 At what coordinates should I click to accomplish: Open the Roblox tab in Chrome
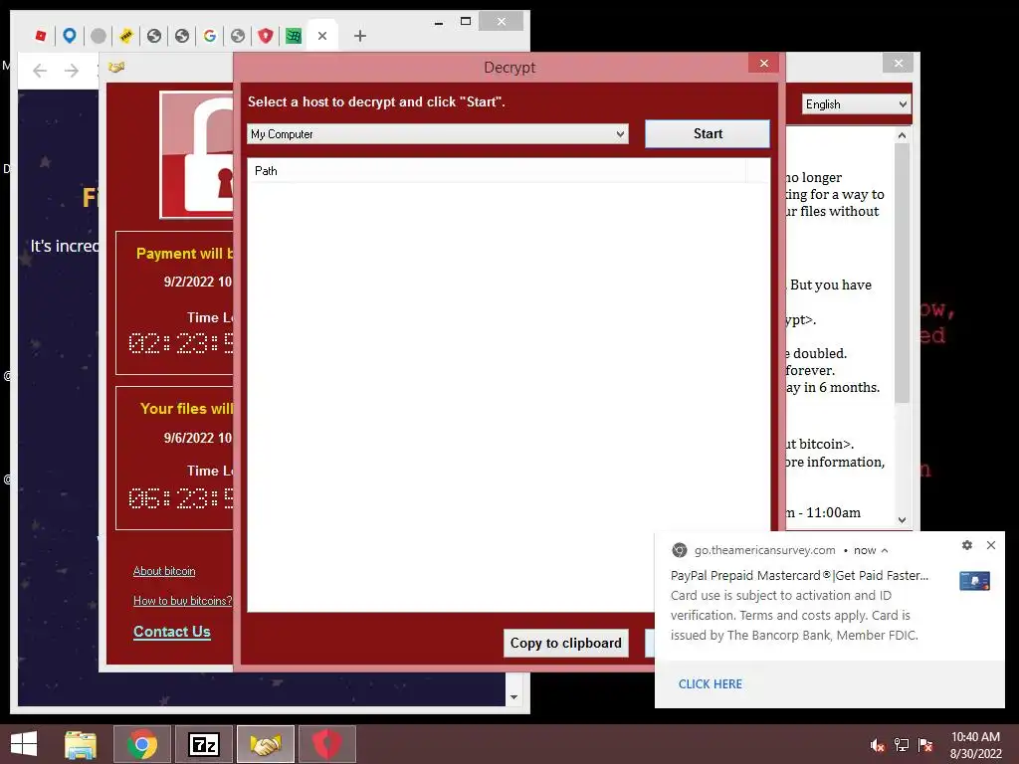coord(41,36)
